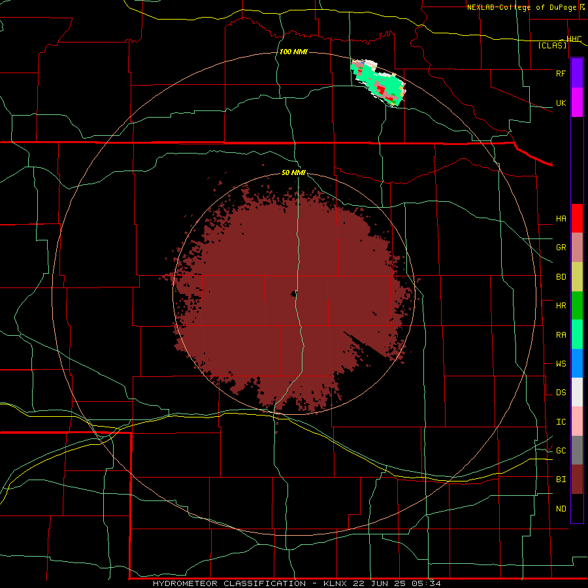Click the 'UK' legend label
The width and height of the screenshot is (588, 588).
[561, 103]
